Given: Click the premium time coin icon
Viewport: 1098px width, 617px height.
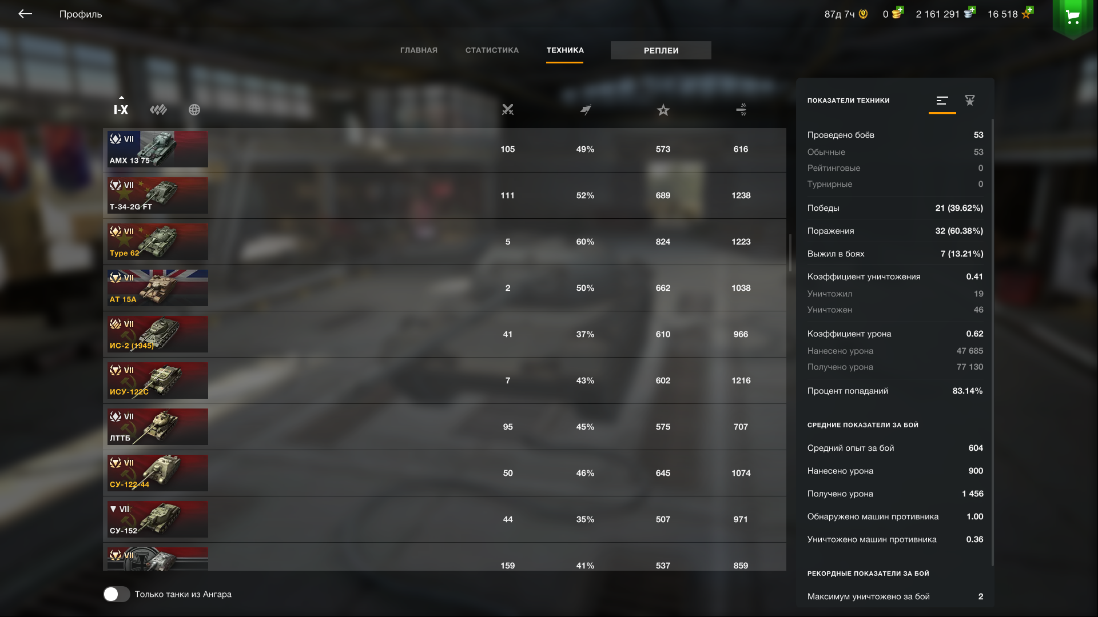Looking at the screenshot, I should coord(864,14).
